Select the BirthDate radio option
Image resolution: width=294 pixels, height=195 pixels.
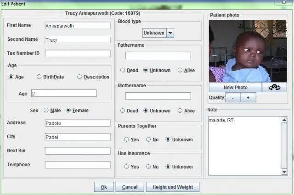(x=39, y=77)
